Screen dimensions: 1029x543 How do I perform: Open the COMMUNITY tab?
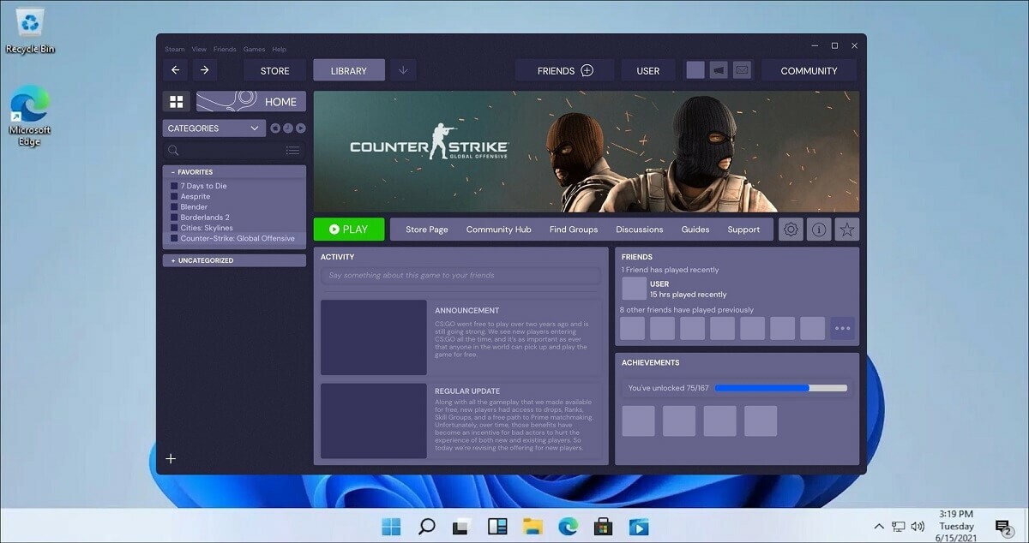pos(809,70)
